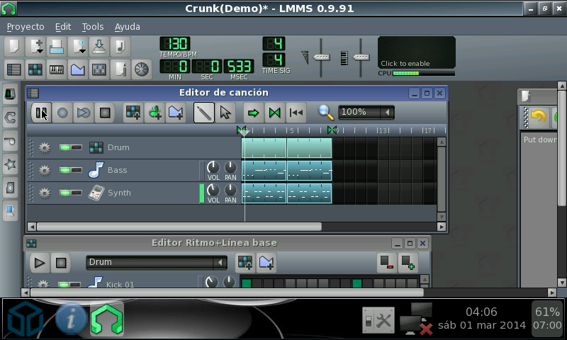This screenshot has height=340, width=567.
Task: Open the Tools menu
Action: pos(93,26)
